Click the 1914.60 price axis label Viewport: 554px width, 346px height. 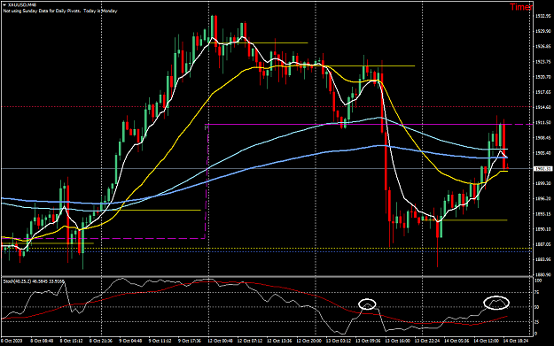543,107
